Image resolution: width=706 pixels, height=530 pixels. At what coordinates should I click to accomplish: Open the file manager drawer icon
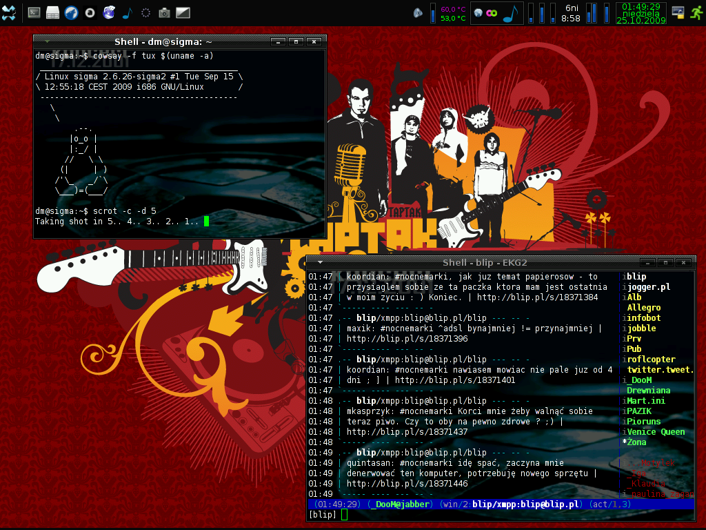52,12
